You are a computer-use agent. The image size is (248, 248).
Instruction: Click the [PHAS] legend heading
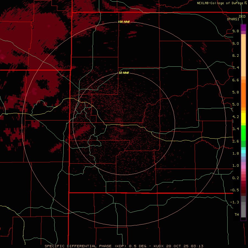pos(233,19)
